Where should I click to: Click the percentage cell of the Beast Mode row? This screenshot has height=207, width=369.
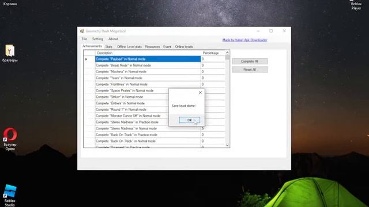[x=213, y=65]
